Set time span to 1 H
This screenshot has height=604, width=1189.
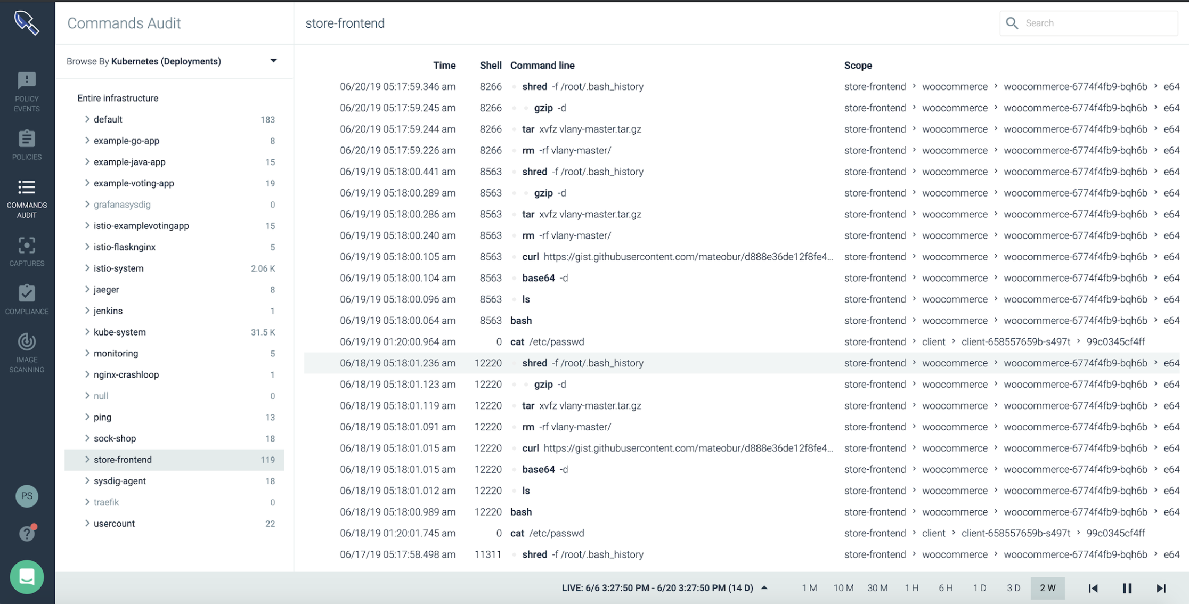point(911,588)
